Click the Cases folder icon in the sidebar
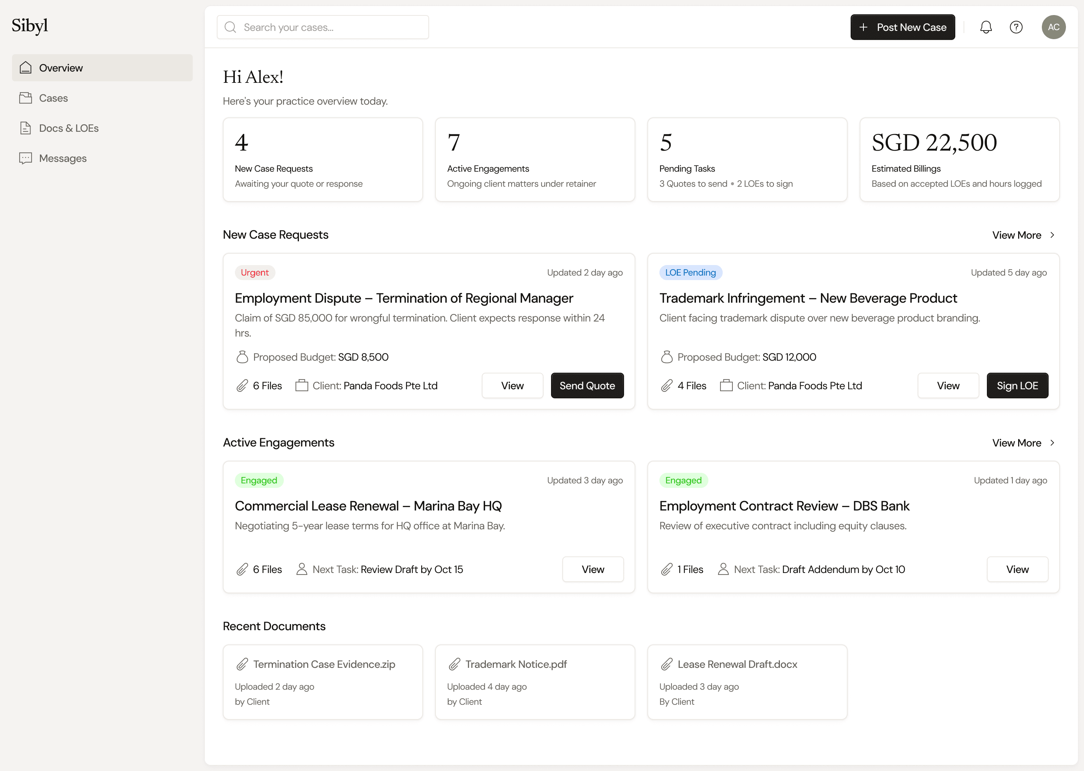This screenshot has width=1084, height=771. 26,98
